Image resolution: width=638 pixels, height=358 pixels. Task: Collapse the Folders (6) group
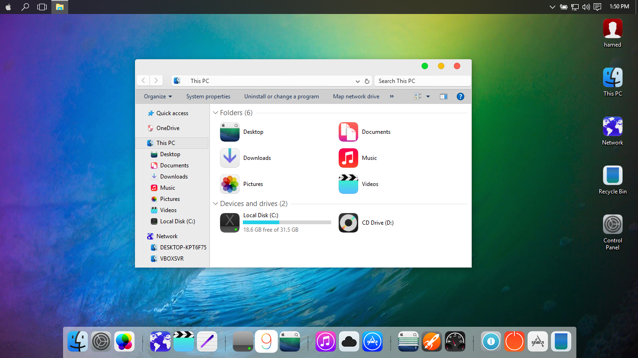pyautogui.click(x=216, y=113)
